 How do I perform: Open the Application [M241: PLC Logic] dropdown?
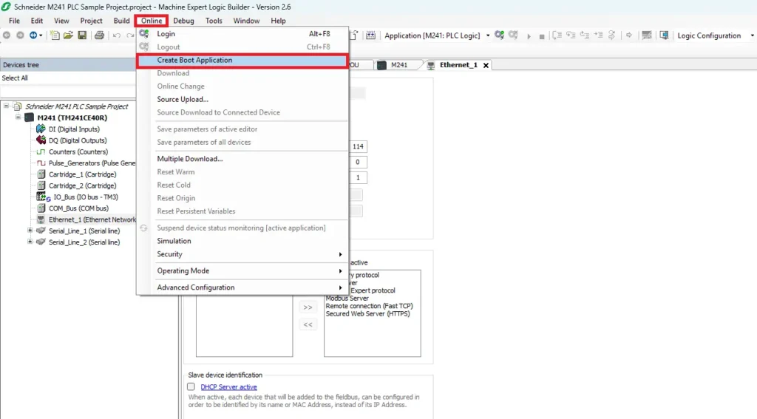tap(488, 35)
